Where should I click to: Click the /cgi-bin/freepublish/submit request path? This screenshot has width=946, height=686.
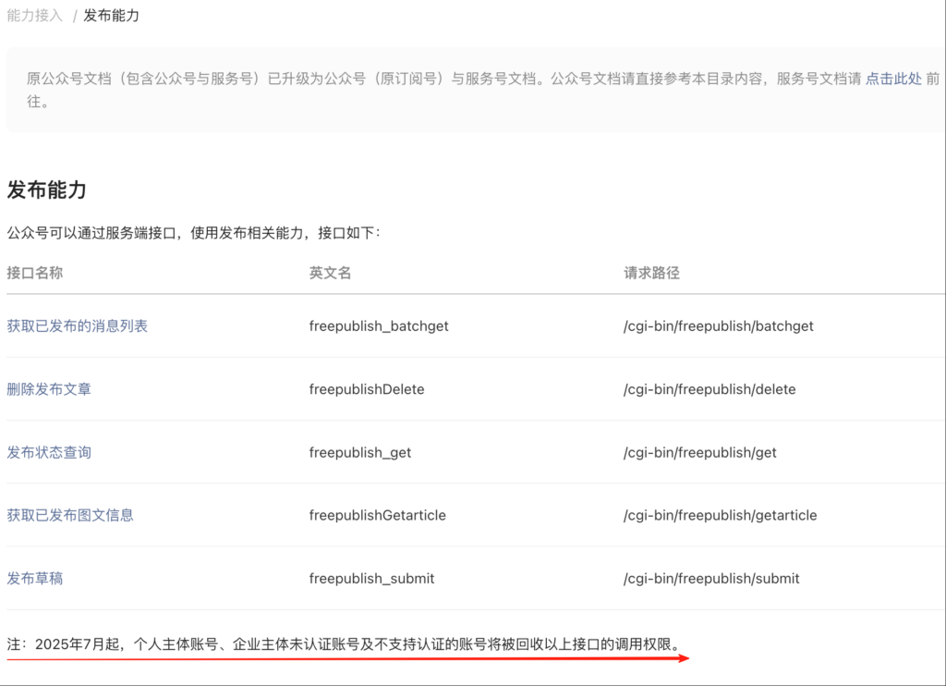click(711, 578)
